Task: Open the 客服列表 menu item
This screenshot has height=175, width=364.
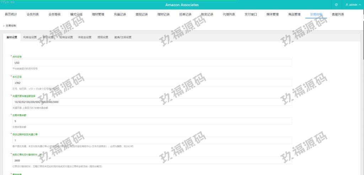Action: (x=338, y=15)
